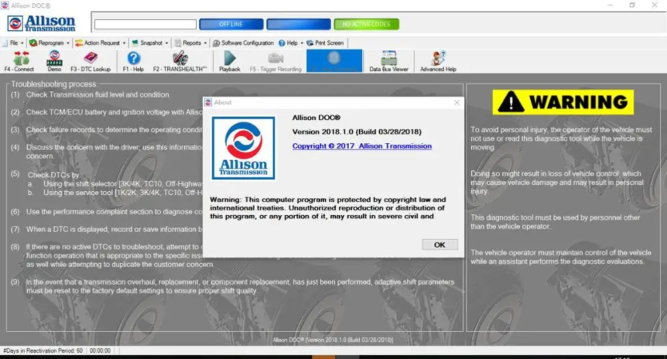Image resolution: width=667 pixels, height=359 pixels.
Task: Open the Copyright 2017 Allison Transmission link
Action: [362, 146]
